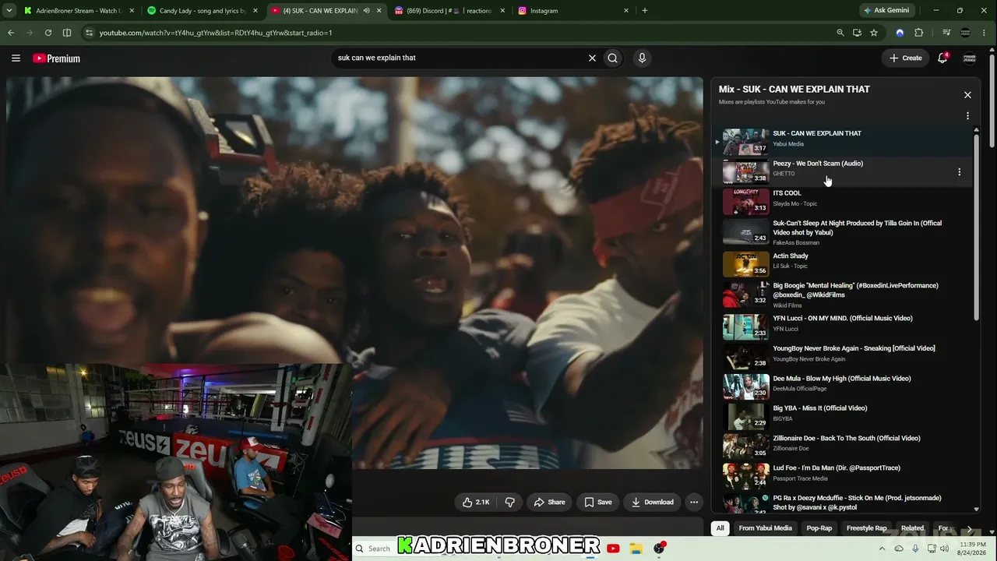997x561 pixels.
Task: Open the browser extensions puzzle menu
Action: click(918, 33)
